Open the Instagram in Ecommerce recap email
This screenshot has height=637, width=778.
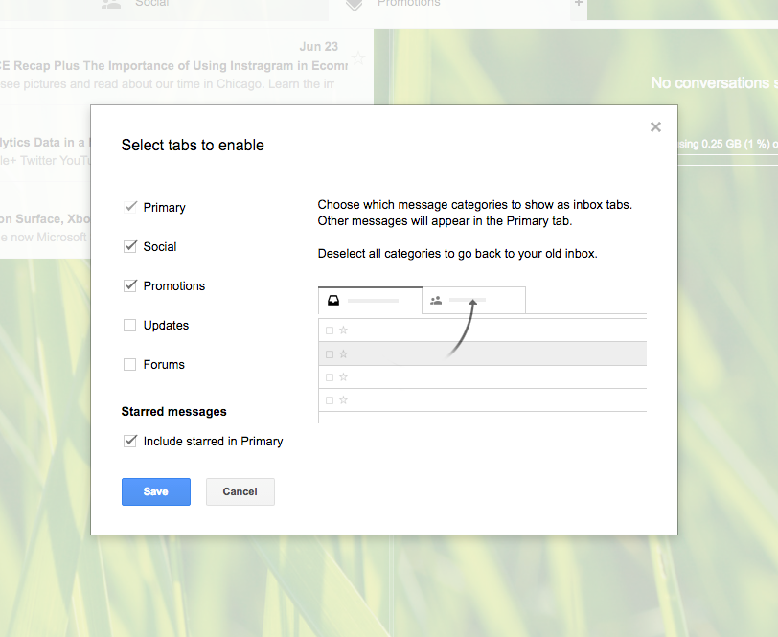pyautogui.click(x=172, y=67)
